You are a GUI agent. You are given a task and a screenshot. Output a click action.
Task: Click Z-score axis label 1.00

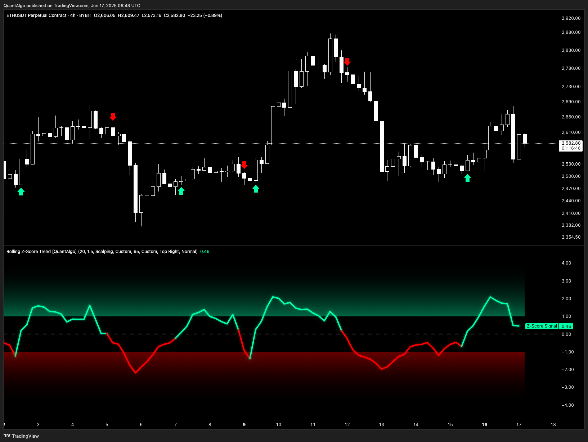point(566,316)
